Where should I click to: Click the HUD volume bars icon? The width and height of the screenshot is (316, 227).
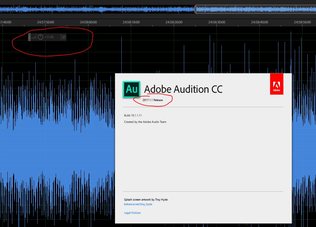tap(34, 37)
